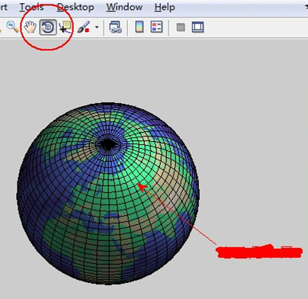
Task: Click the red arrowhead on the globe
Action: [x=142, y=188]
